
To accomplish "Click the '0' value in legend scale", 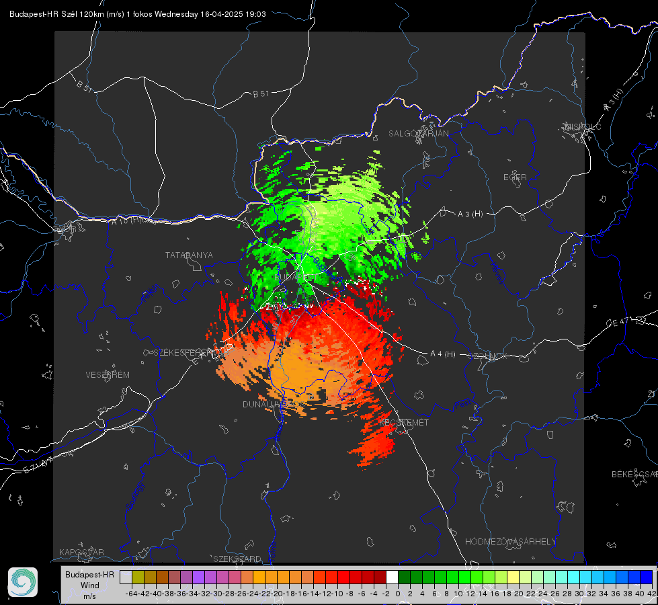I will tap(398, 594).
